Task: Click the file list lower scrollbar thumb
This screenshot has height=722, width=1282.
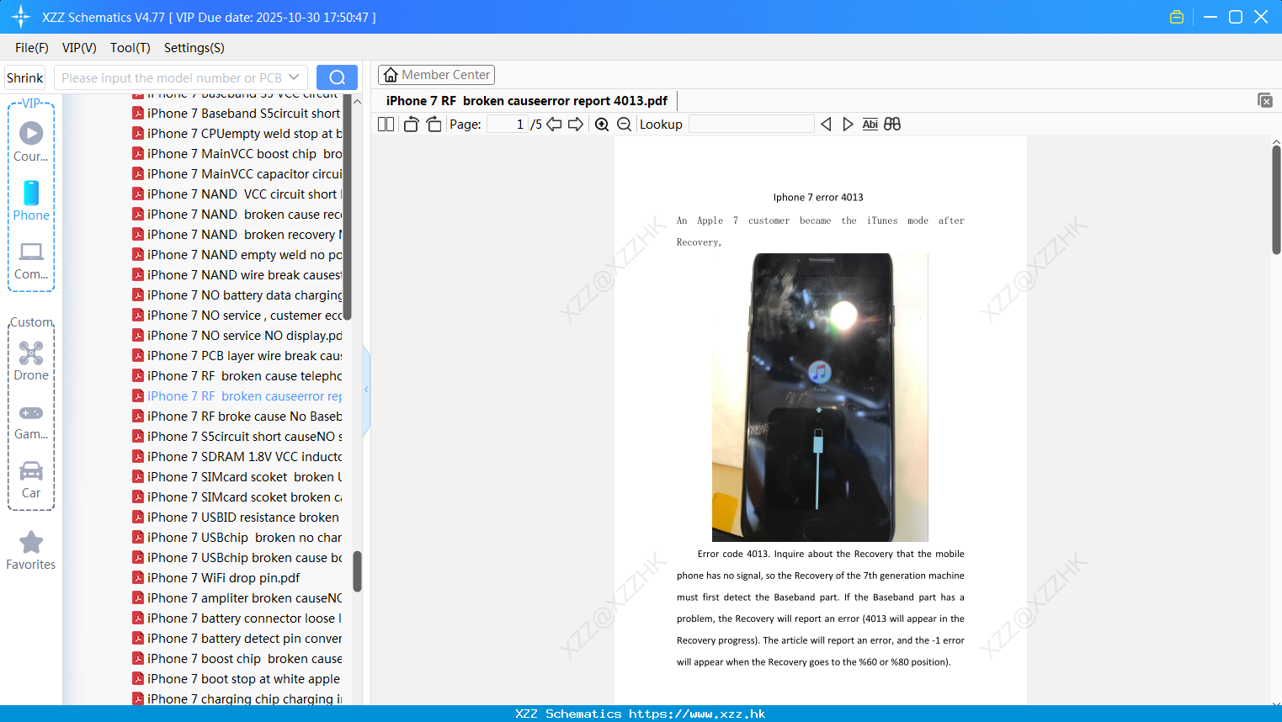Action: coord(357,571)
